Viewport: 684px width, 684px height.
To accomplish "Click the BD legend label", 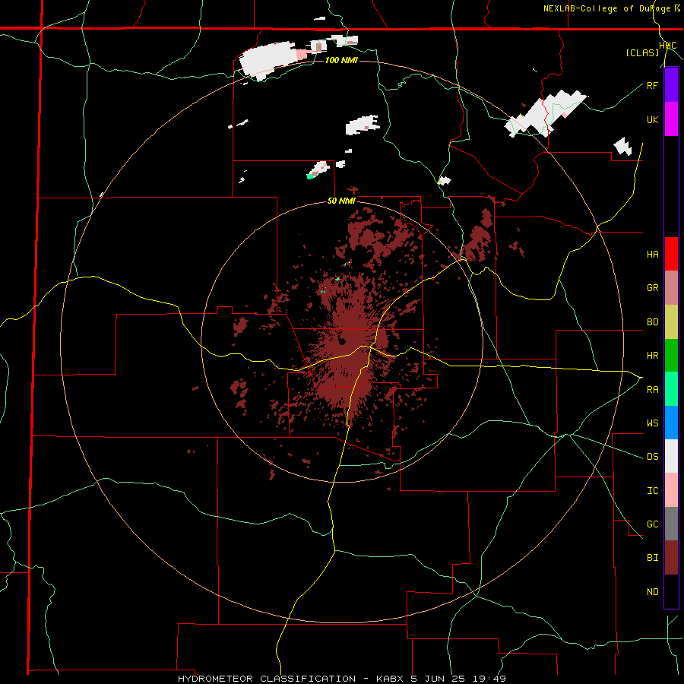I will pyautogui.click(x=652, y=322).
